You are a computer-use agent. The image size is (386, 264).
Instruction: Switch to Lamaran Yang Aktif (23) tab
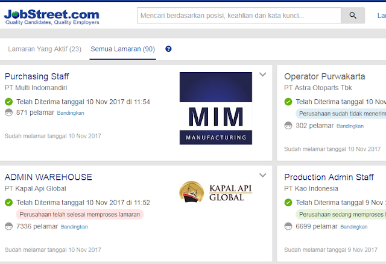[x=45, y=49]
